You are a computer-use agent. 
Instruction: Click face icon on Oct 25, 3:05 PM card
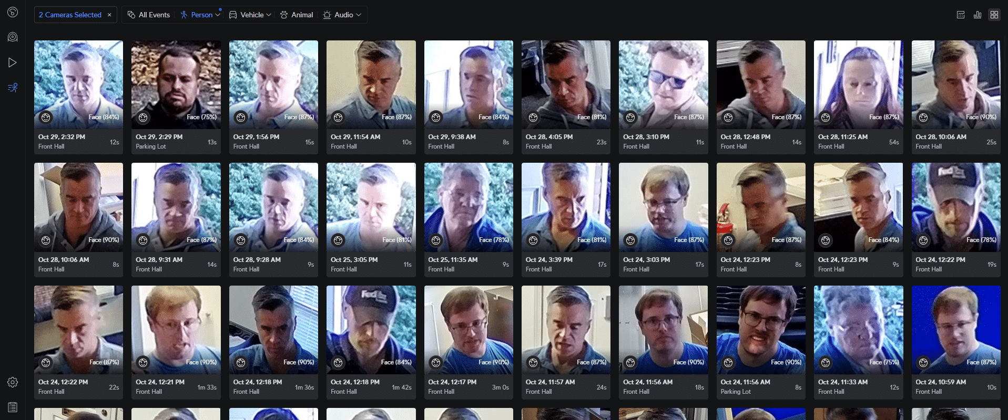(x=338, y=240)
